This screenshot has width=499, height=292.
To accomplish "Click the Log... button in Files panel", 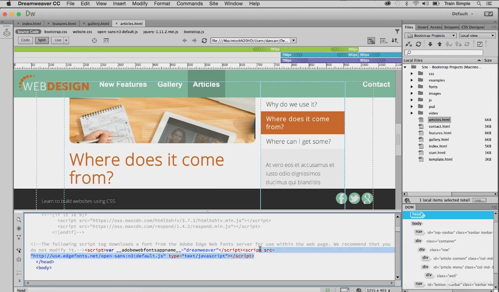I will point(479,200).
